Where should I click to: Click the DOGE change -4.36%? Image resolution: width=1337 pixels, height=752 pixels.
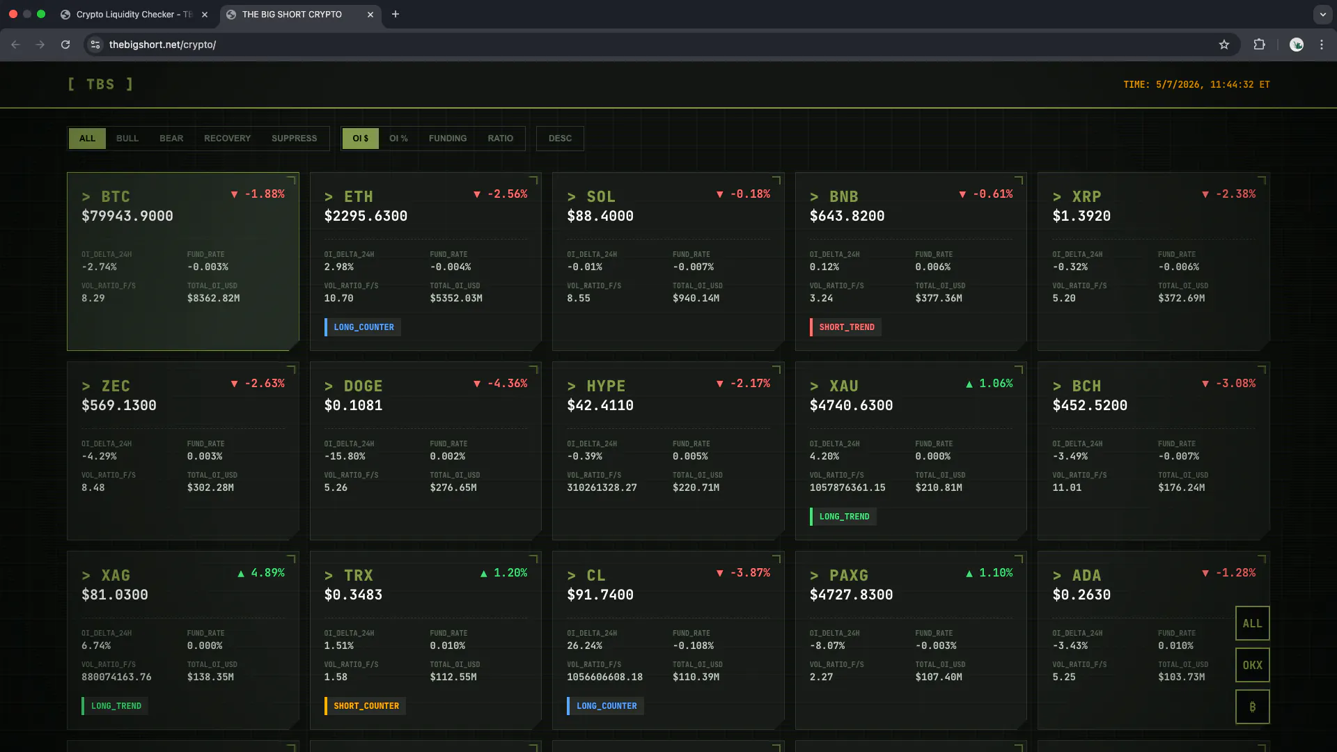[501, 384]
